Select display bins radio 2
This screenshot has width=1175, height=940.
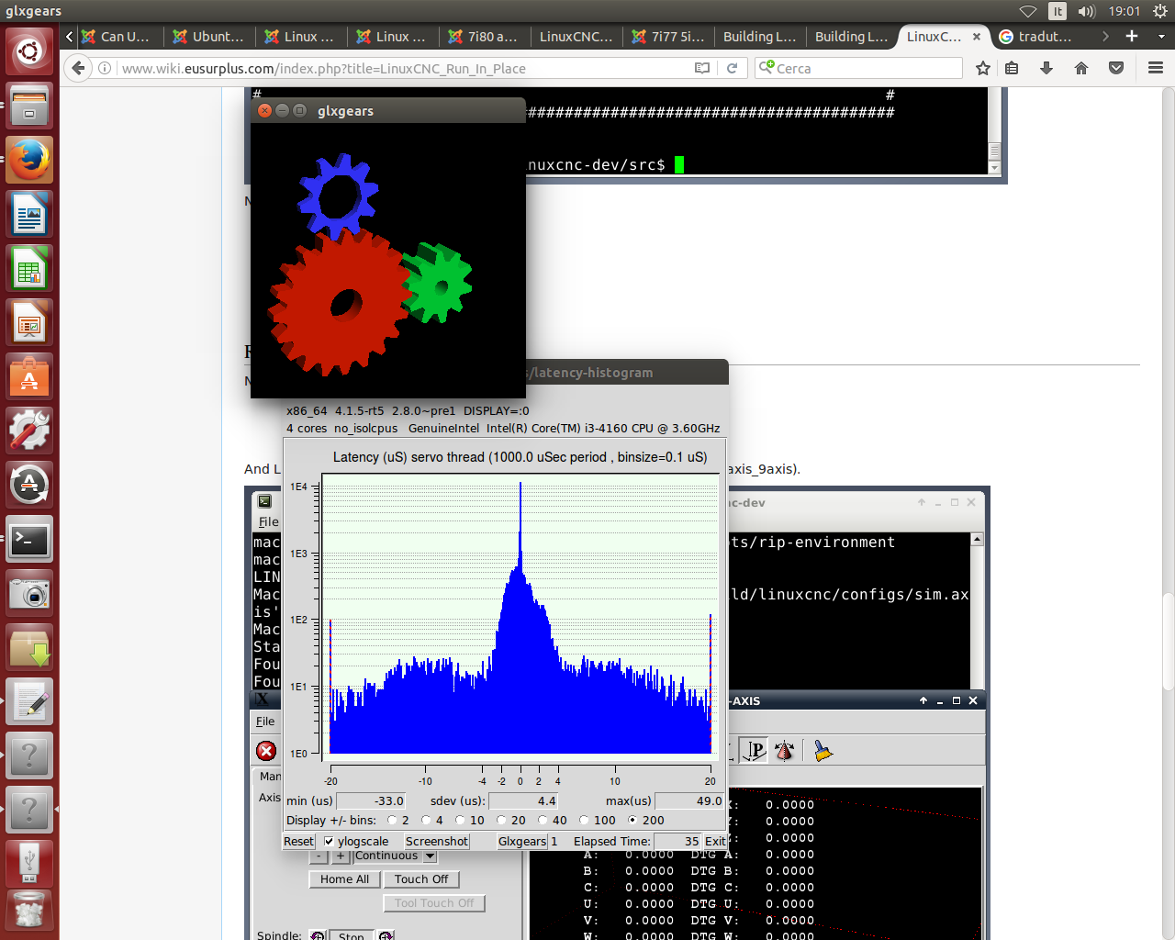392,820
